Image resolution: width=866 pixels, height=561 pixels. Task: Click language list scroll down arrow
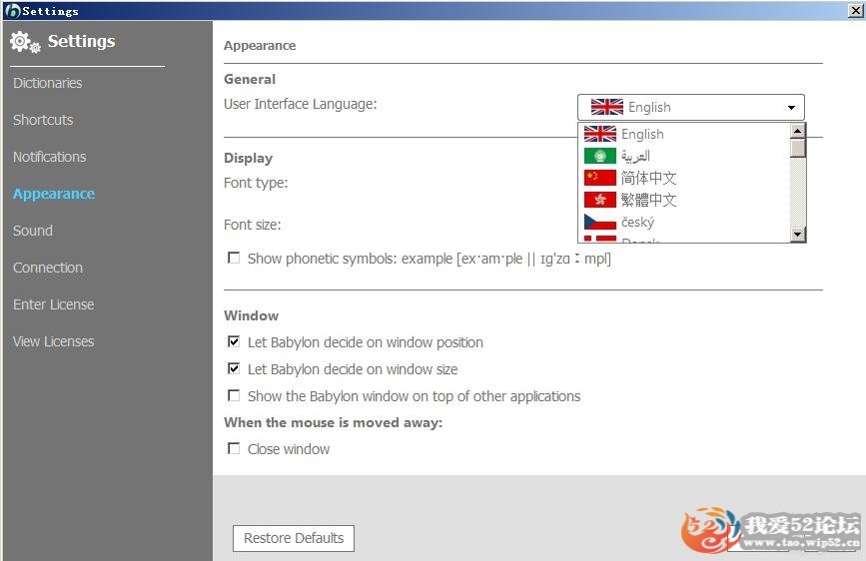coord(797,235)
